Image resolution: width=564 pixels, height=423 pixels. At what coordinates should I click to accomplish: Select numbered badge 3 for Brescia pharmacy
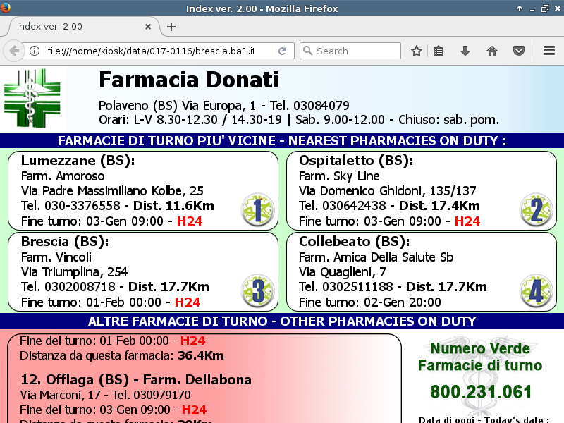pyautogui.click(x=257, y=290)
